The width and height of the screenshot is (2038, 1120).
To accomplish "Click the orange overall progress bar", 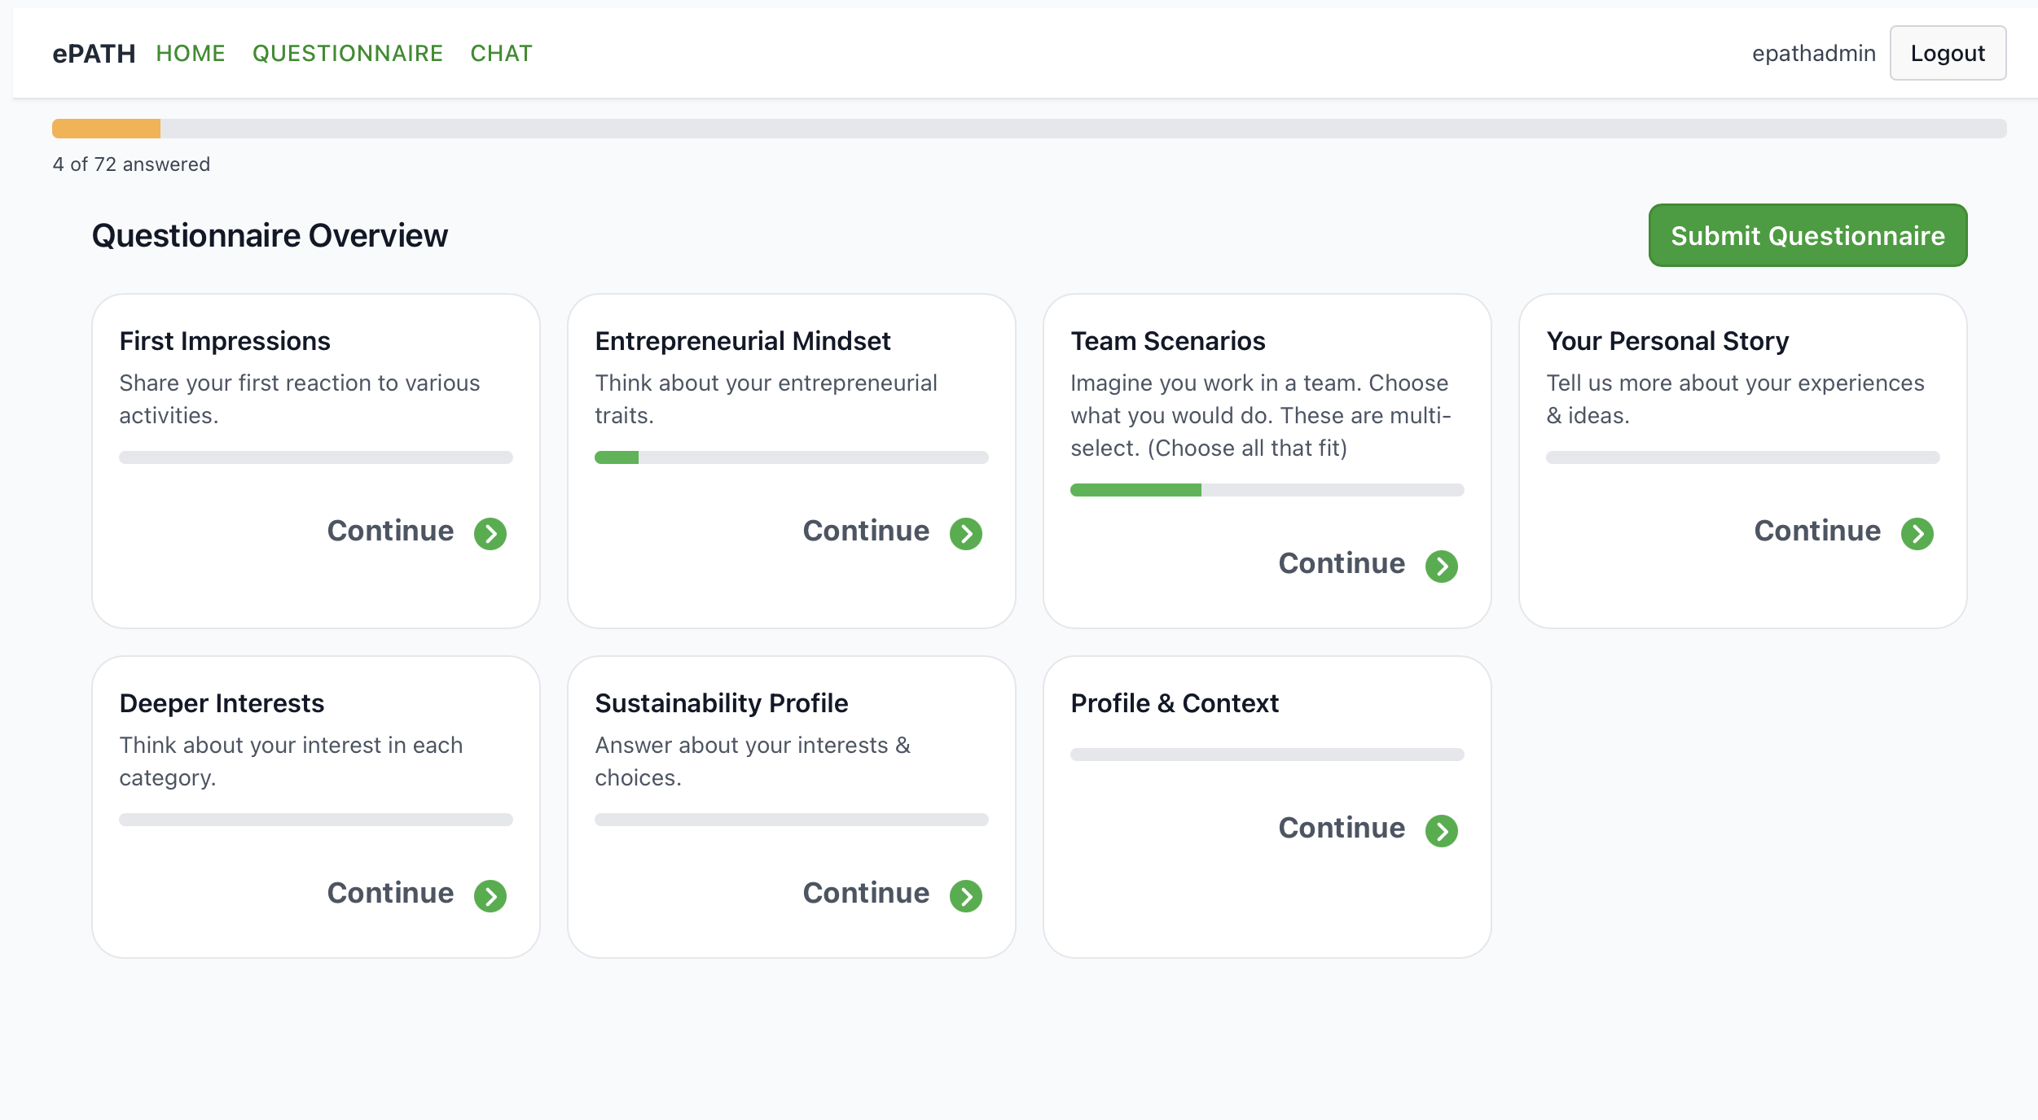I will [x=107, y=129].
